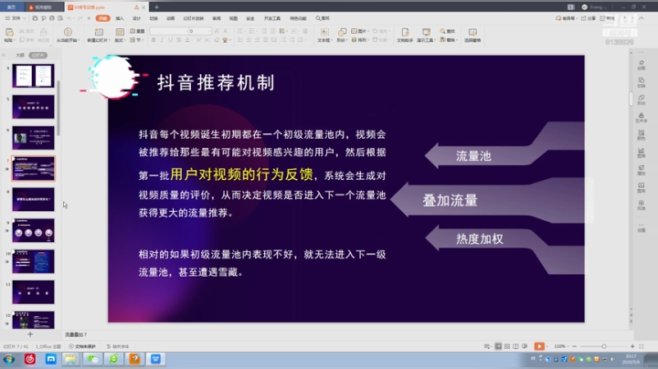Toggle Underline formatting

coord(170,40)
